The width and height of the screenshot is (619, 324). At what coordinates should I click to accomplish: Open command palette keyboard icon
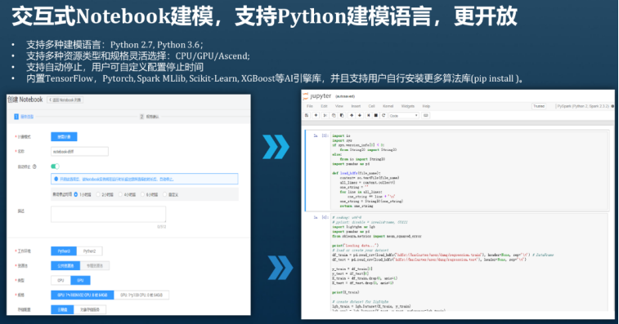425,116
